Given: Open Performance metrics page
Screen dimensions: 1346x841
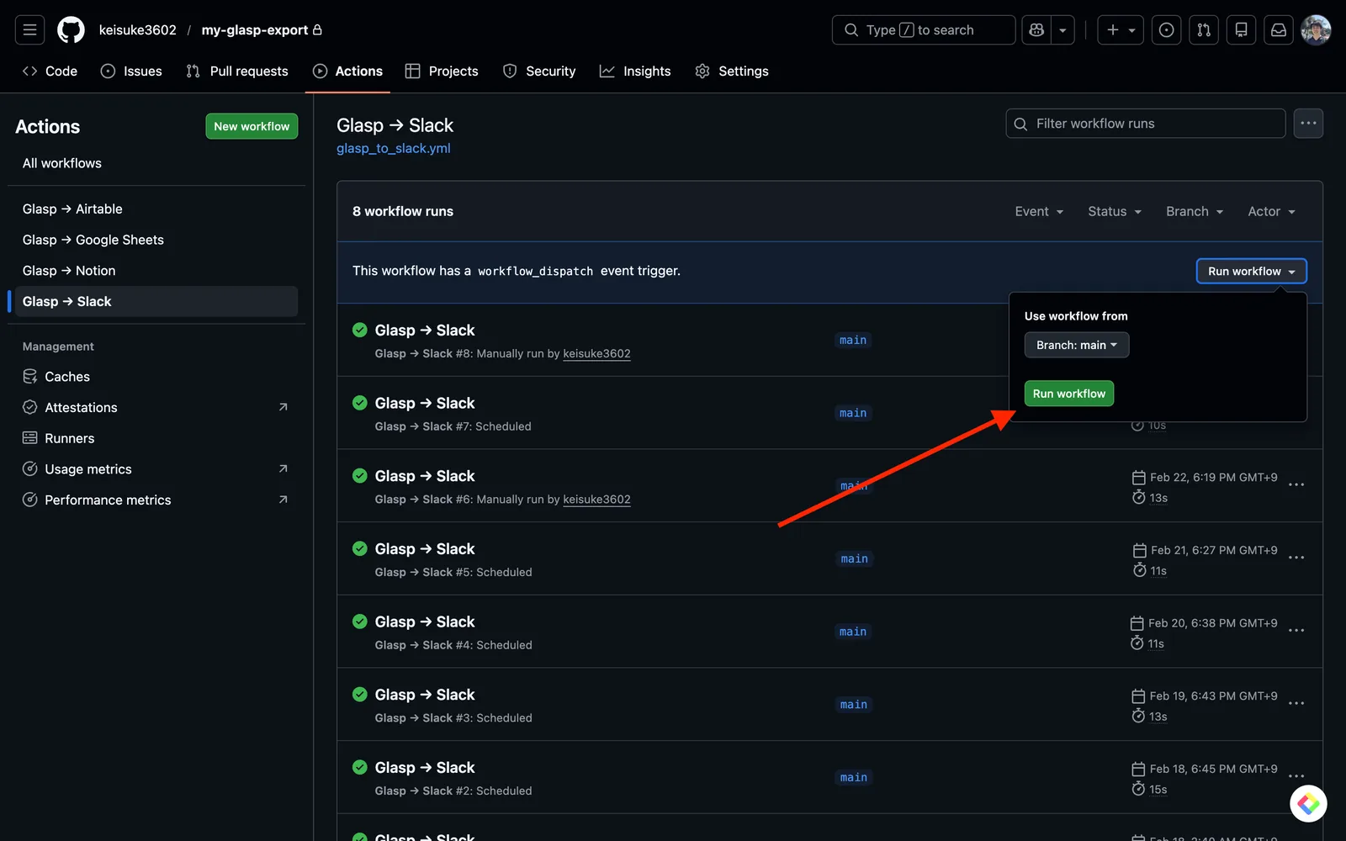Looking at the screenshot, I should pos(156,500).
